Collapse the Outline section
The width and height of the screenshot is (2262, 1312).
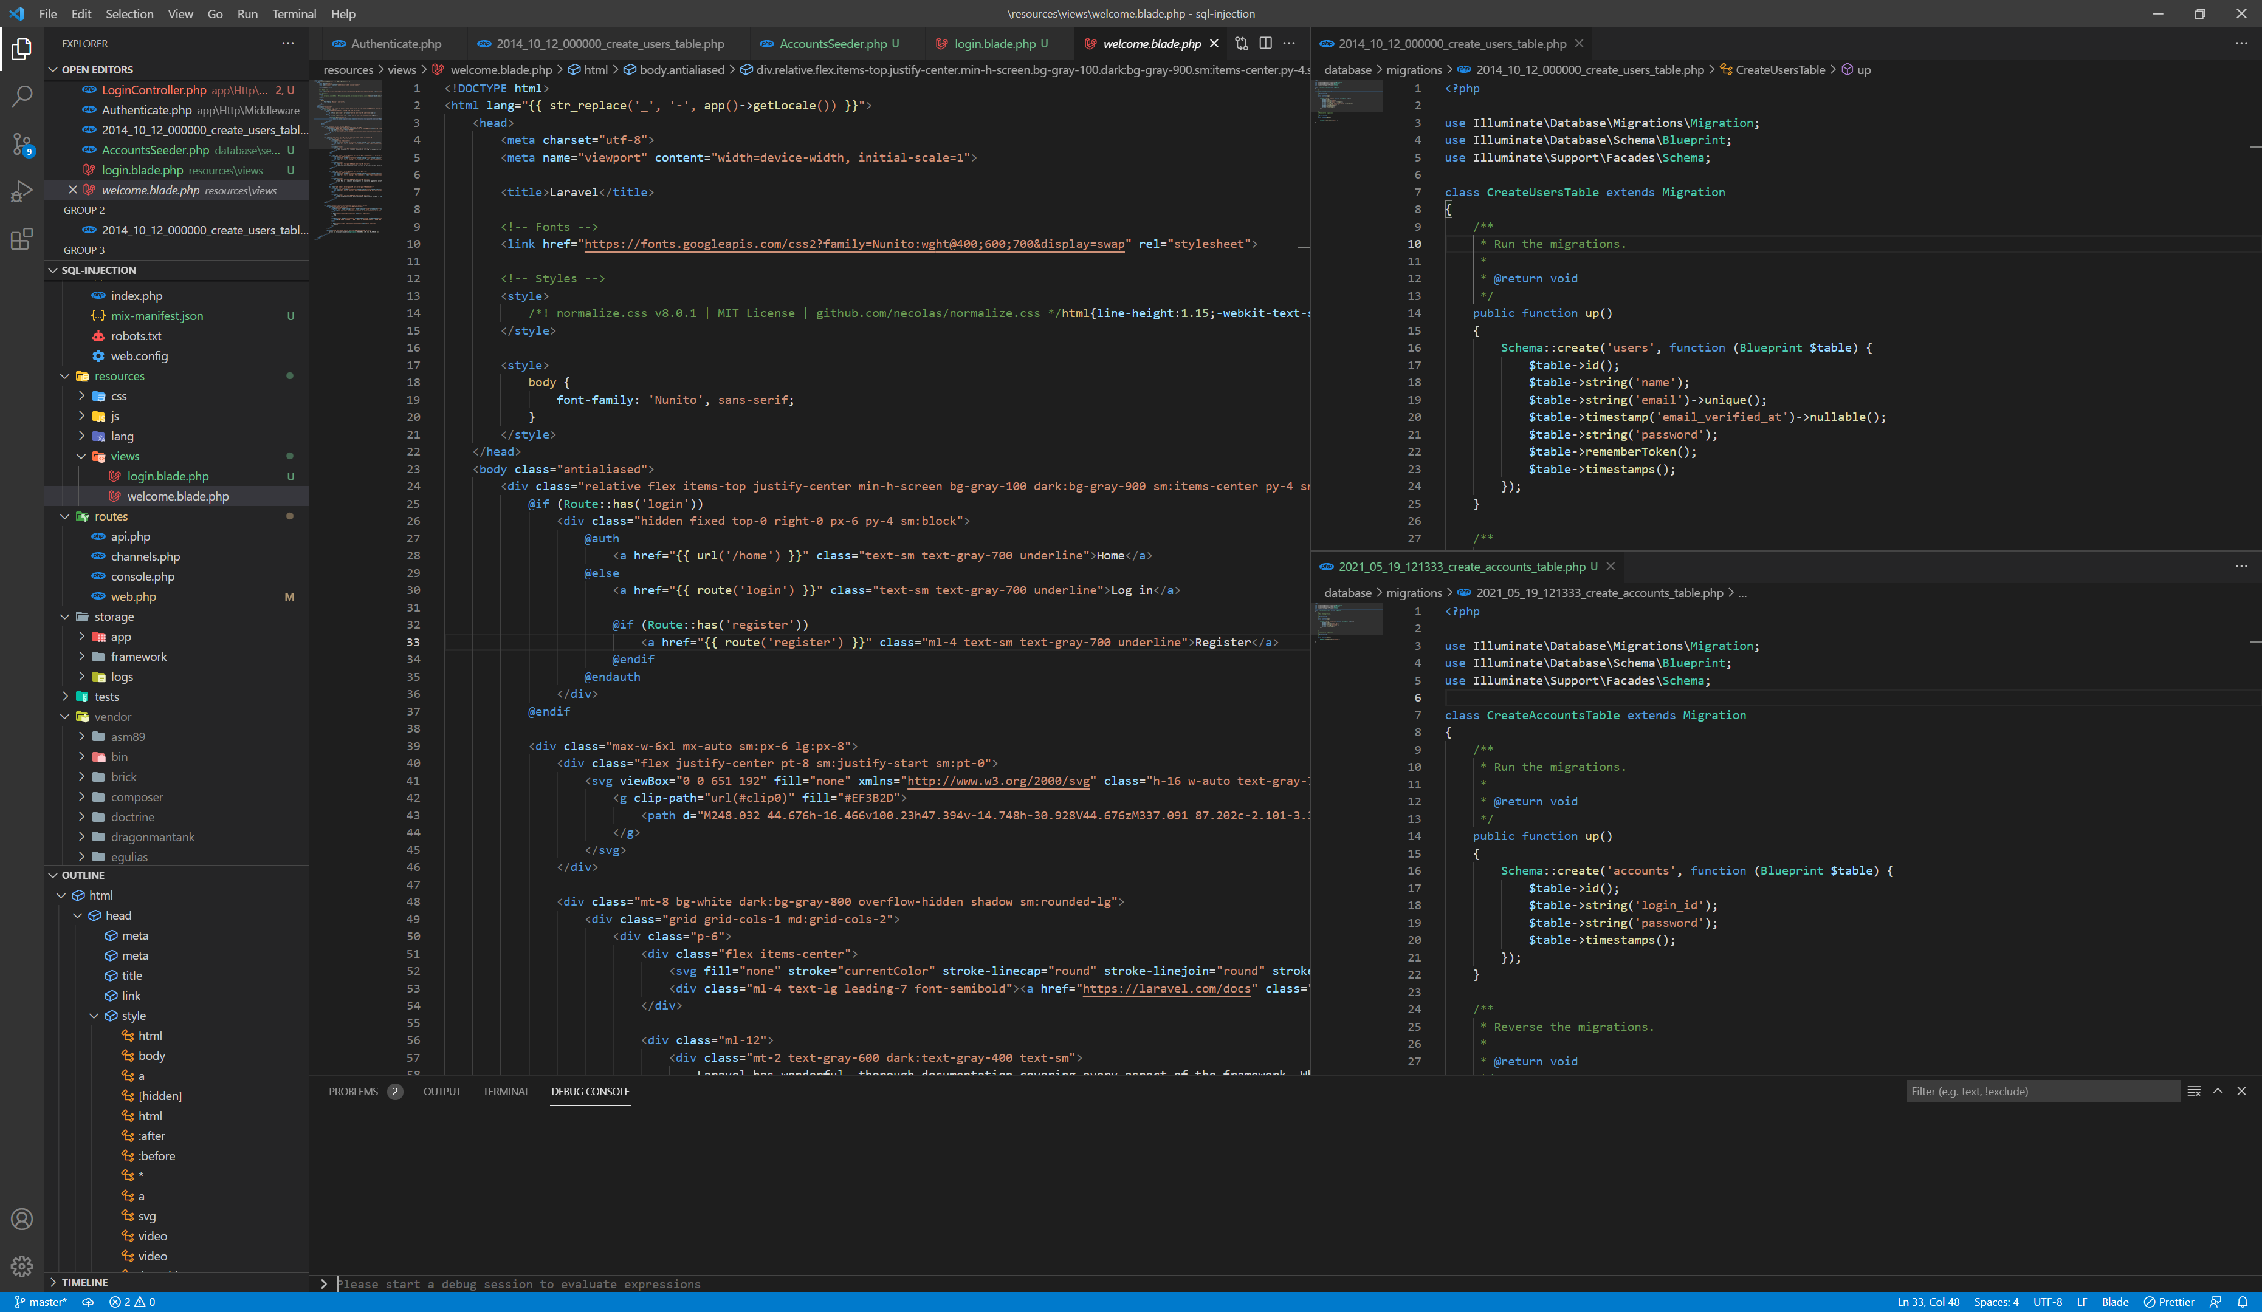click(x=53, y=875)
